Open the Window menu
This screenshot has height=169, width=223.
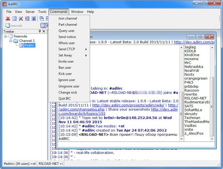click(77, 12)
